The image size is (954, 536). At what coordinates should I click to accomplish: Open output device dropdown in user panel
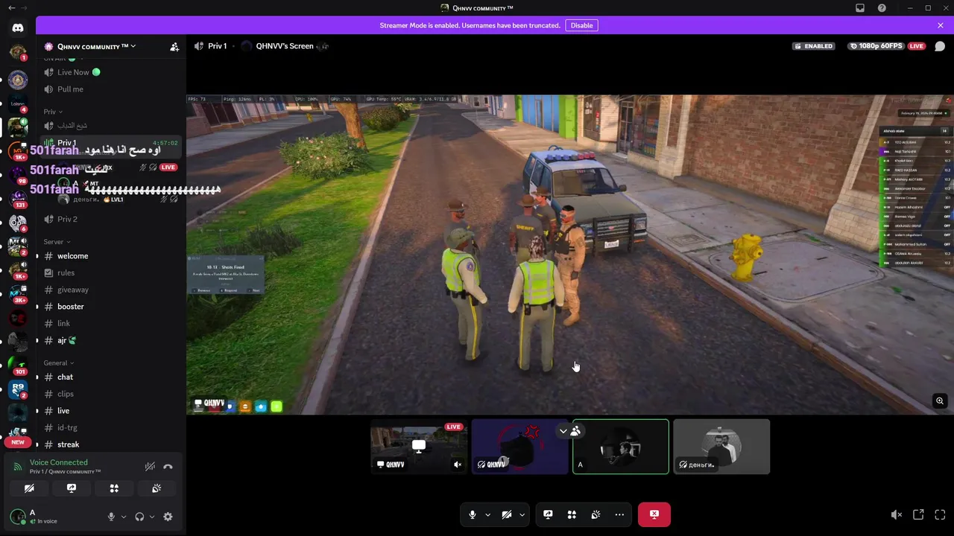(x=151, y=517)
